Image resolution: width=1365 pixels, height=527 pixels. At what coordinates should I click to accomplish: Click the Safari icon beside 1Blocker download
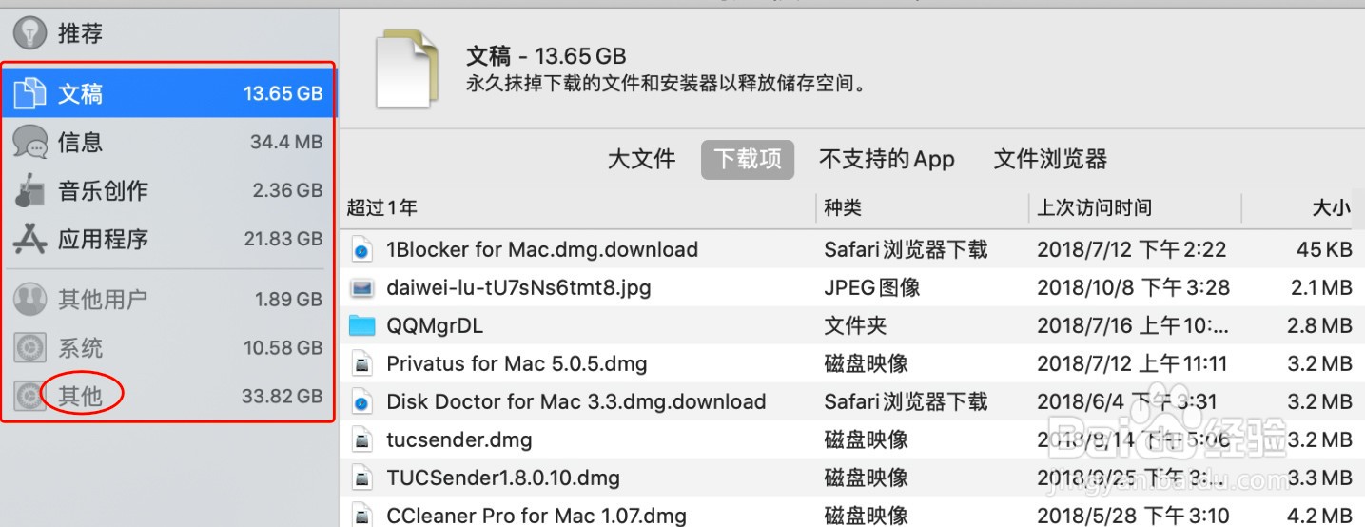[x=361, y=250]
